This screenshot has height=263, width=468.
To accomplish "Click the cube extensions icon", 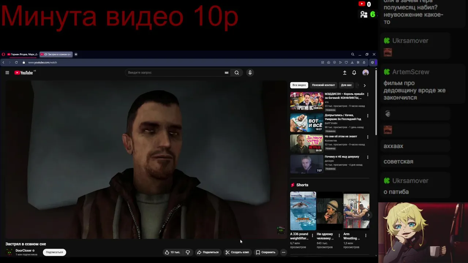I will pyautogui.click(x=372, y=62).
